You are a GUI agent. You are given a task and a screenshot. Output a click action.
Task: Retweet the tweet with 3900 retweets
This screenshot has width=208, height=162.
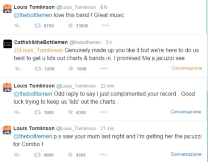tap(37, 112)
